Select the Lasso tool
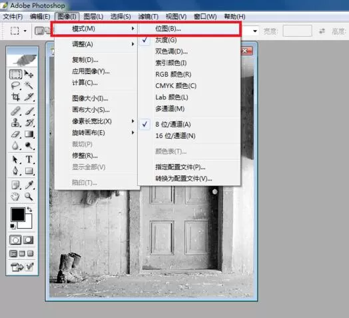The width and height of the screenshot is (349, 318). [x=15, y=85]
